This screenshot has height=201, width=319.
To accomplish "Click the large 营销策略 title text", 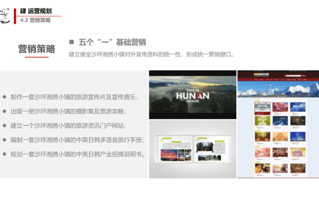I will click(x=36, y=49).
